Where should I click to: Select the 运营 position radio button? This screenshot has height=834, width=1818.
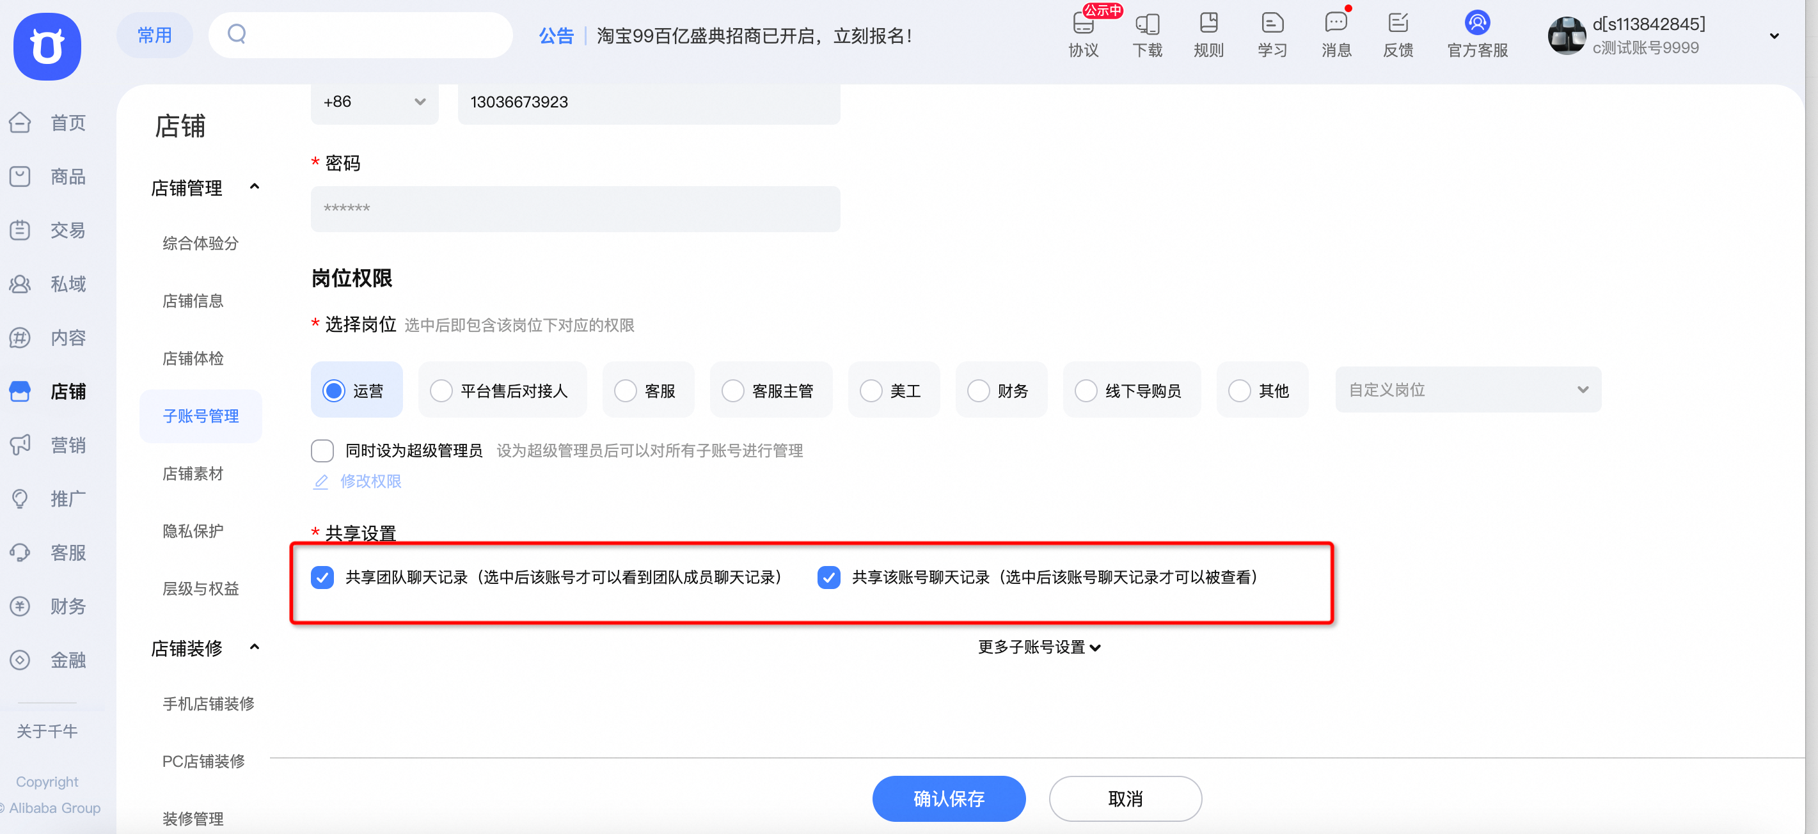click(x=334, y=390)
